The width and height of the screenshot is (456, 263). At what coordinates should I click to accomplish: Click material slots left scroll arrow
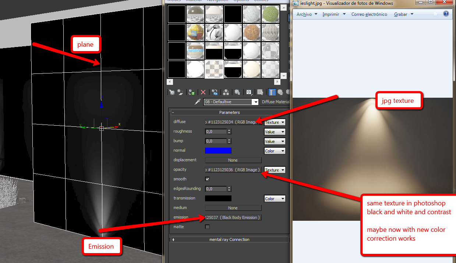pos(170,82)
